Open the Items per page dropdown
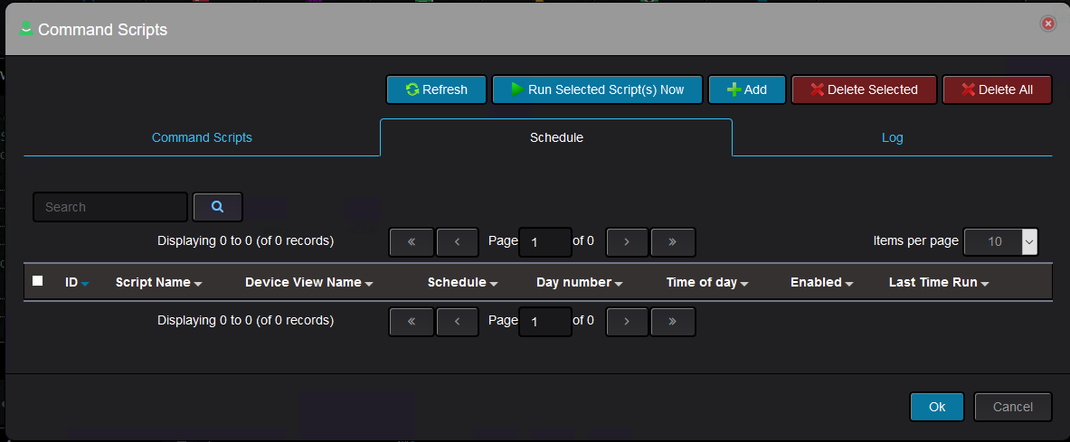Image resolution: width=1070 pixels, height=442 pixels. (x=1000, y=241)
